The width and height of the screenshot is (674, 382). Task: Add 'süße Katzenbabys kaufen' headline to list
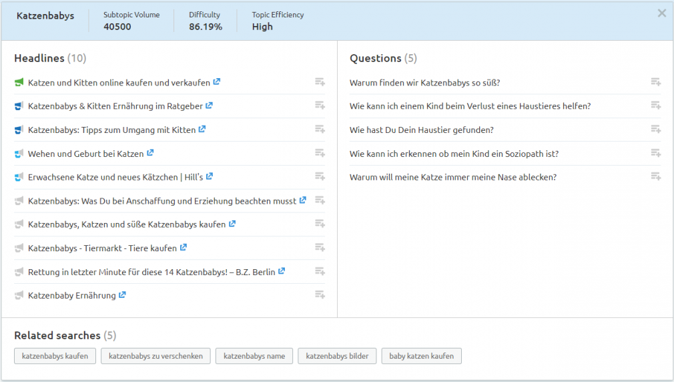[320, 224]
